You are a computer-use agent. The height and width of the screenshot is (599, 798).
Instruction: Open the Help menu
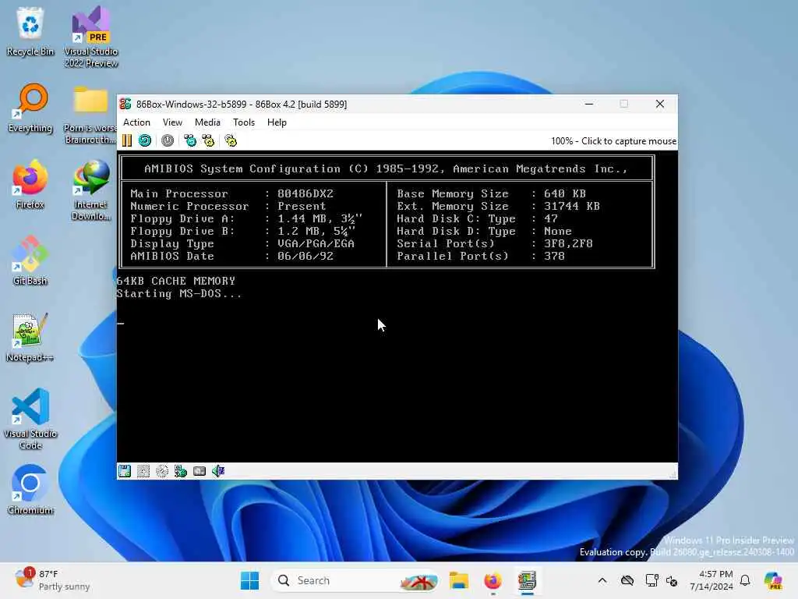click(x=277, y=122)
